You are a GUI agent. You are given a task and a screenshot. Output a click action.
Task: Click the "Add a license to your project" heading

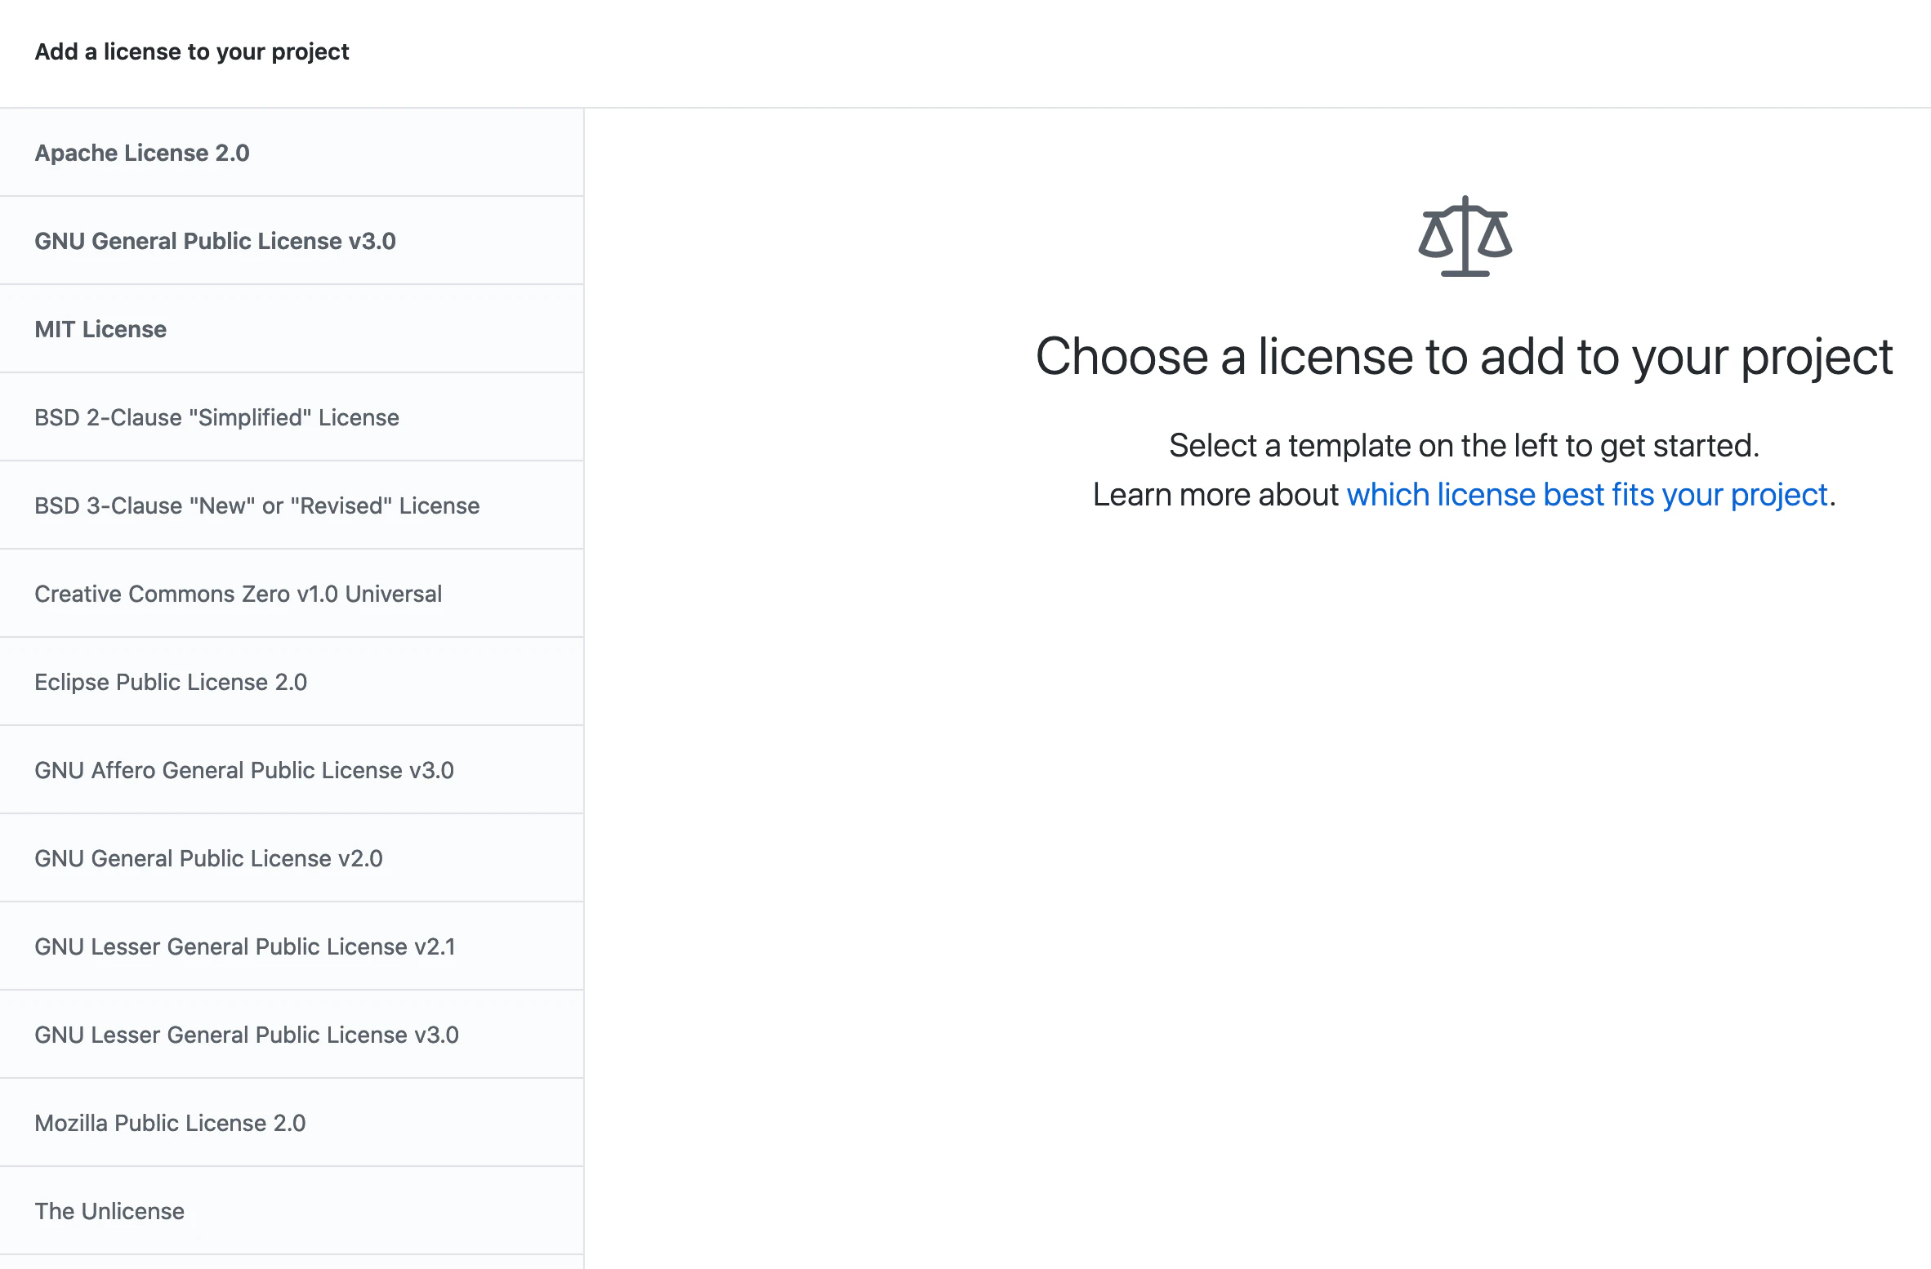click(192, 51)
